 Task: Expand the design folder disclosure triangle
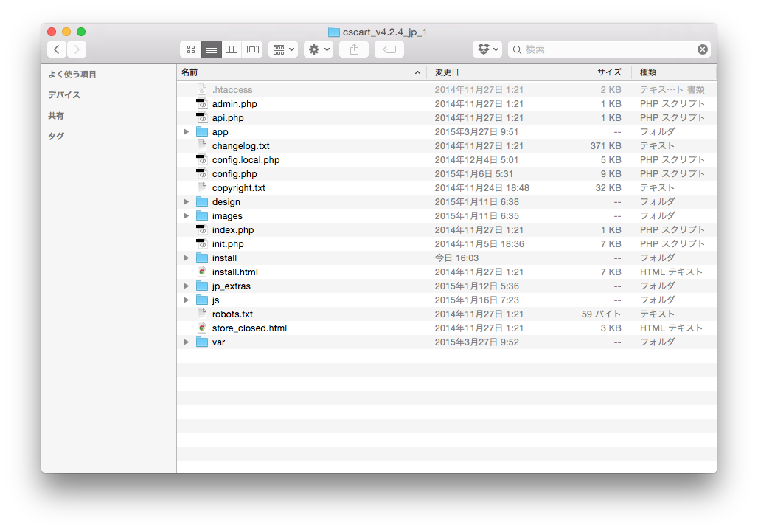tap(186, 201)
